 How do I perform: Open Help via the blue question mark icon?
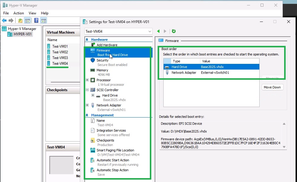click(36, 20)
